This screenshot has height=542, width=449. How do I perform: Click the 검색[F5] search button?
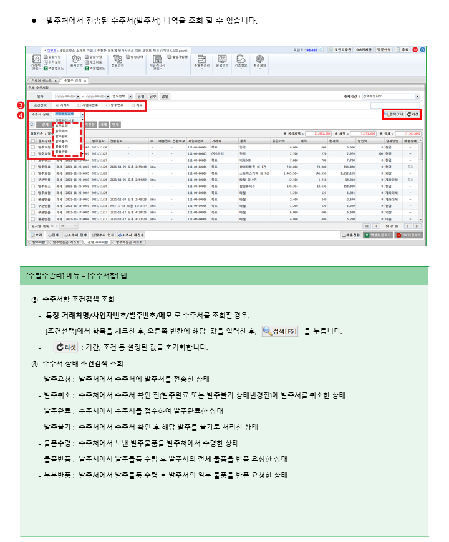(393, 114)
